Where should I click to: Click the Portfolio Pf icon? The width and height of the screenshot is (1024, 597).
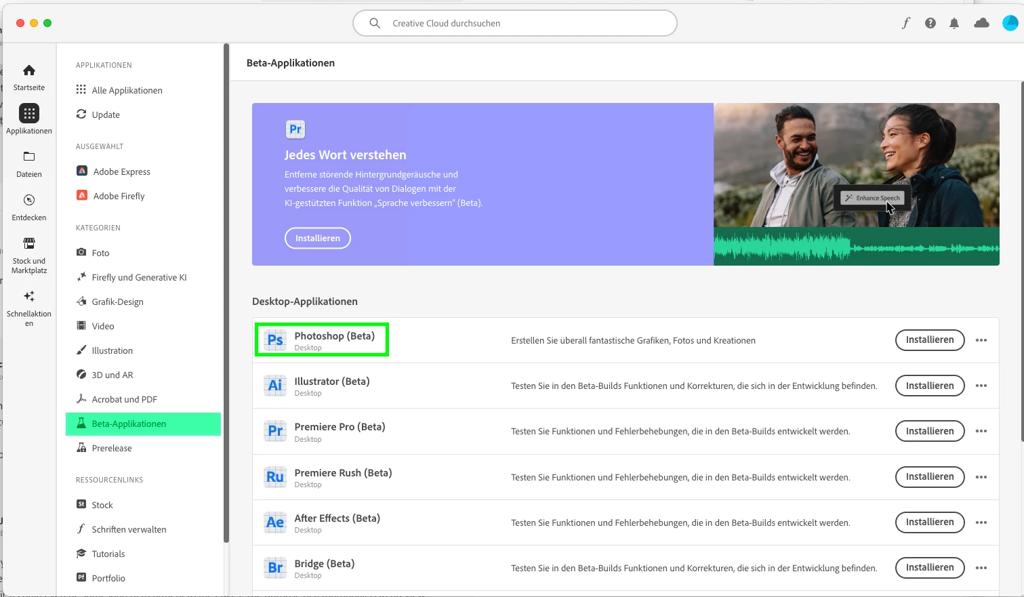coord(81,577)
